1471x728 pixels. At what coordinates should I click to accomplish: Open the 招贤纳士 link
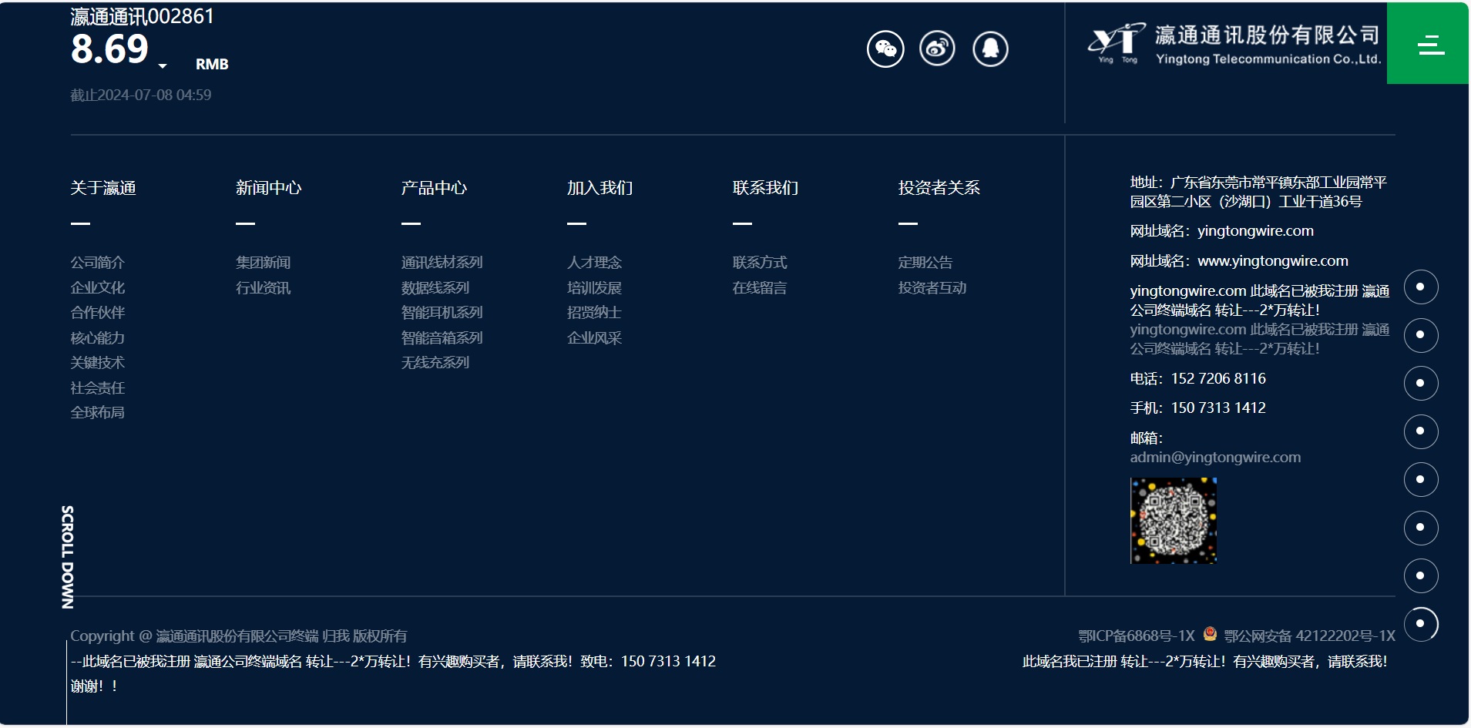594,313
